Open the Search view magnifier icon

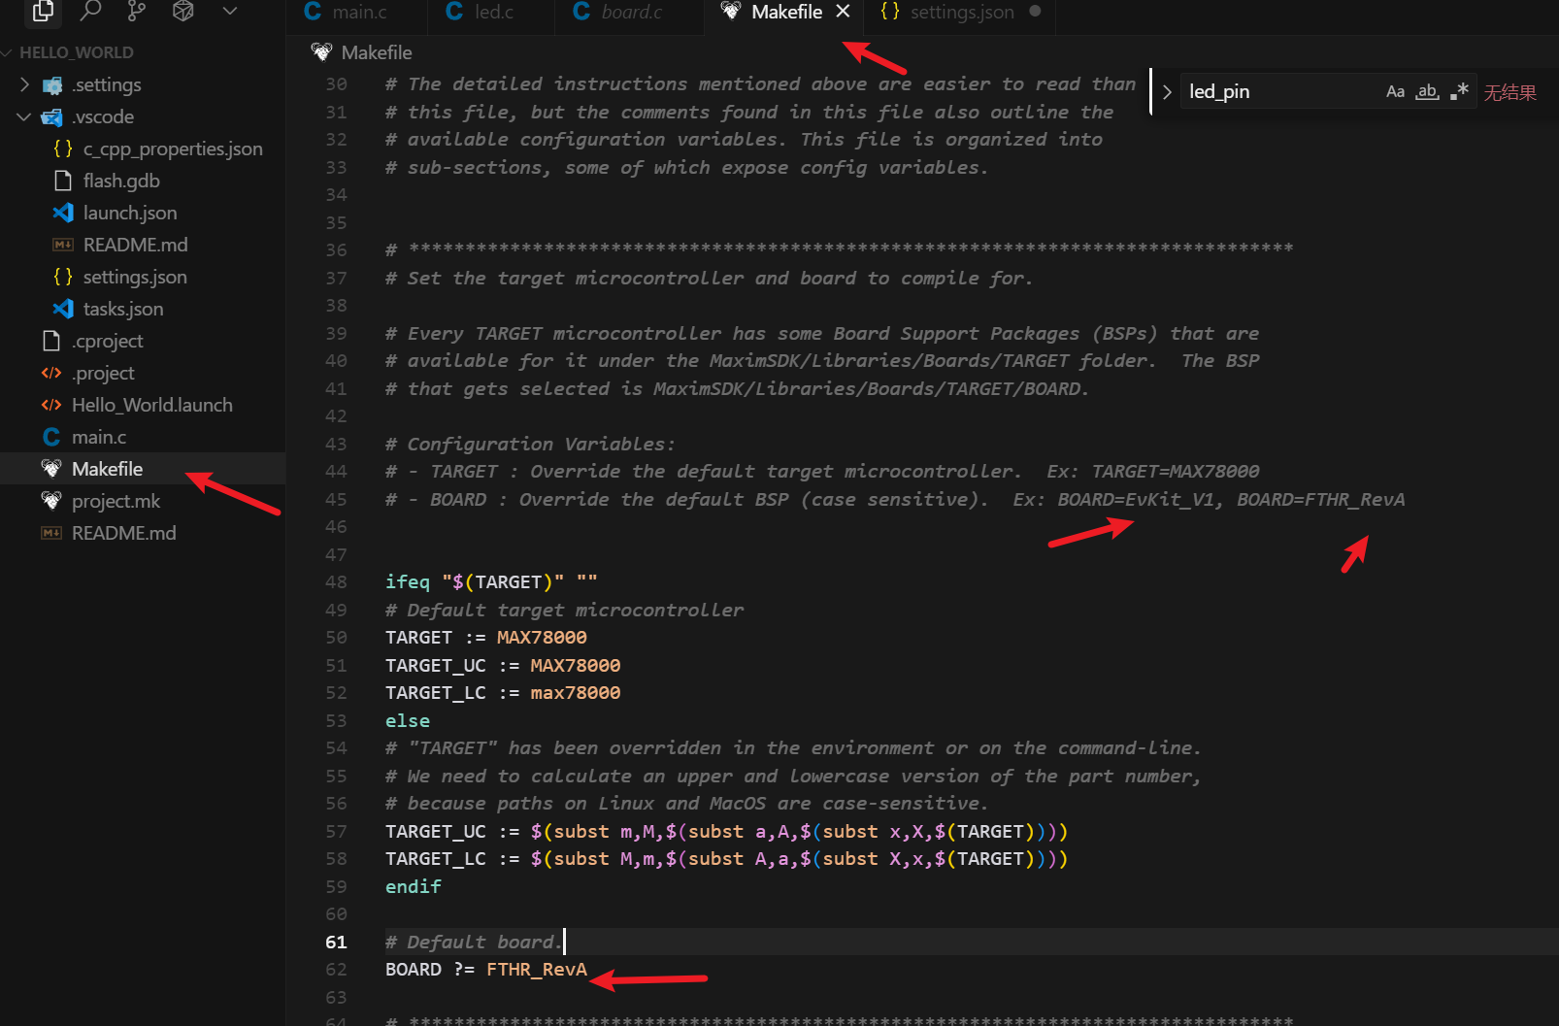(x=90, y=11)
